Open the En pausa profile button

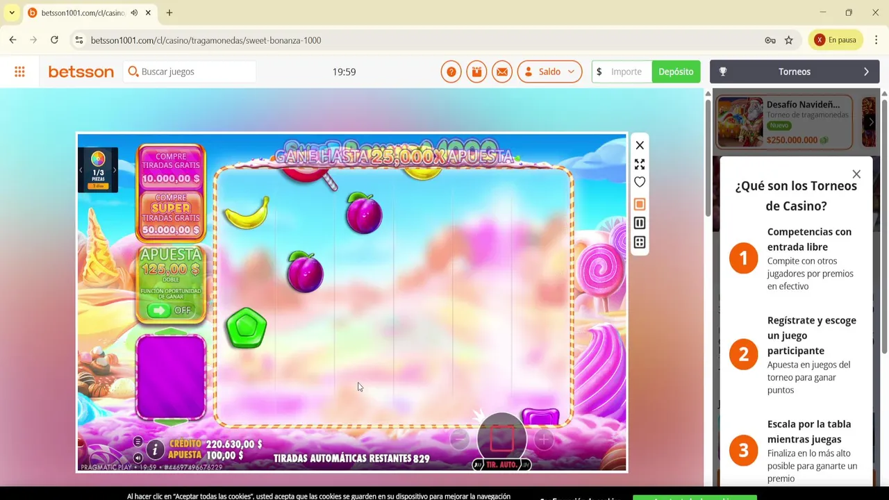[836, 40]
